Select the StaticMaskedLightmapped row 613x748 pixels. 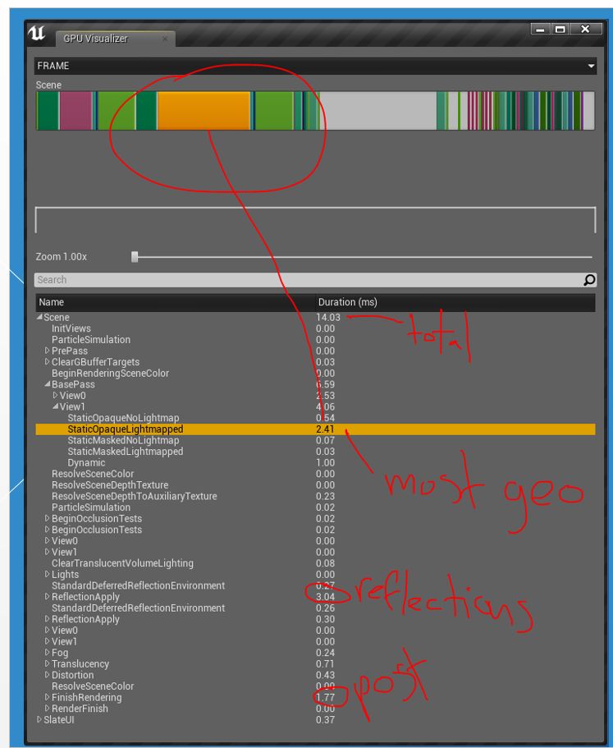click(x=316, y=452)
